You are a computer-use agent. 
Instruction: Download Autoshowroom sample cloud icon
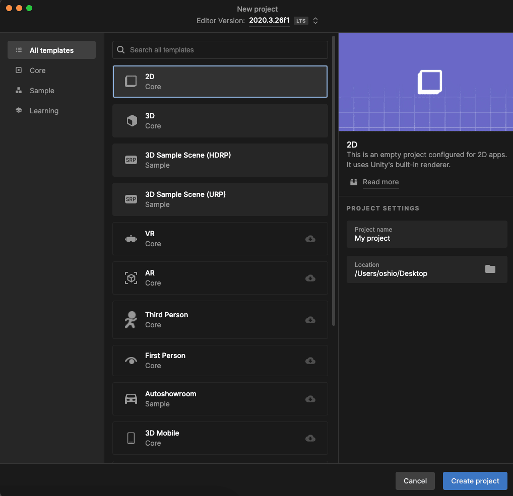(x=310, y=399)
